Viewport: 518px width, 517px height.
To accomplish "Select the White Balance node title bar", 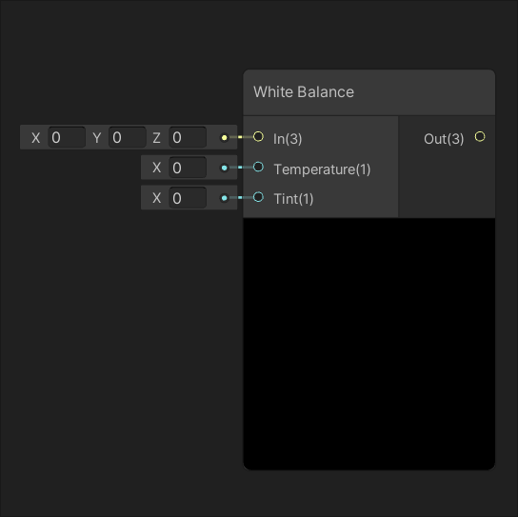I will tap(369, 92).
